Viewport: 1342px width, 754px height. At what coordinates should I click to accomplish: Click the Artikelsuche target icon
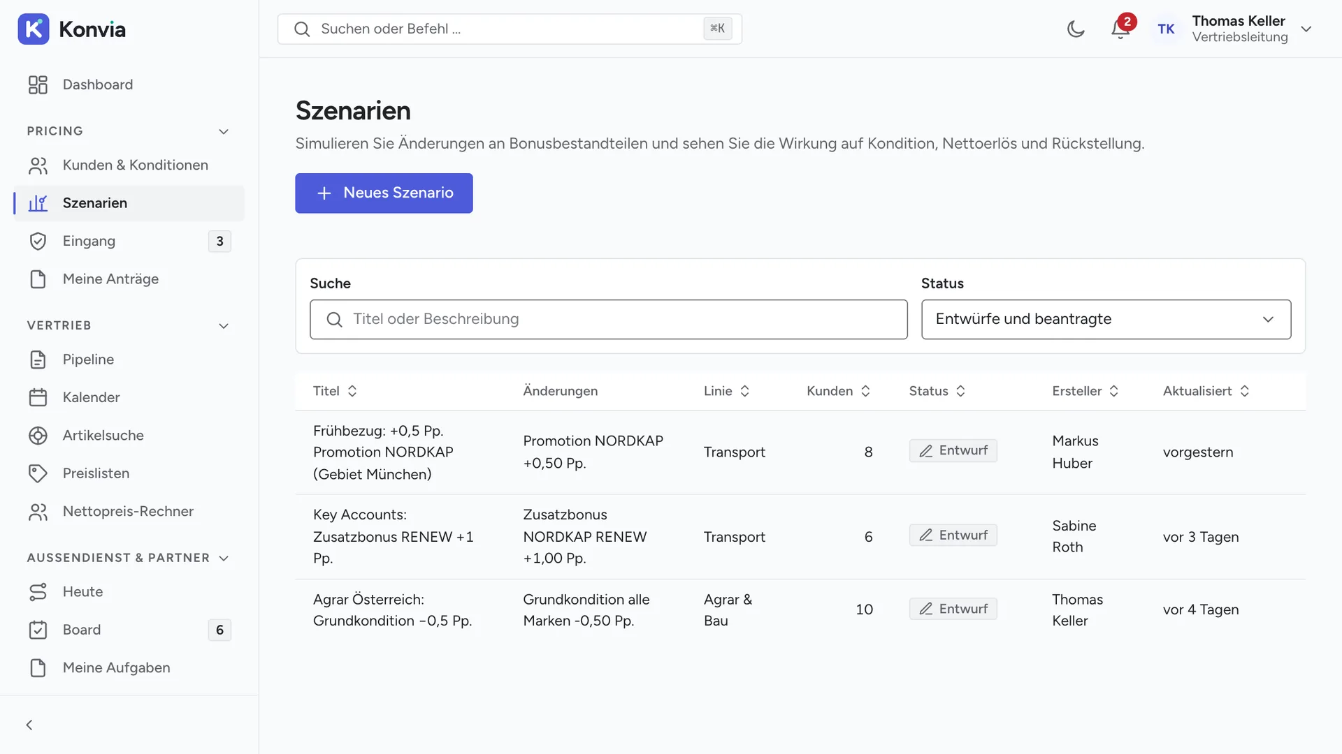pos(38,436)
